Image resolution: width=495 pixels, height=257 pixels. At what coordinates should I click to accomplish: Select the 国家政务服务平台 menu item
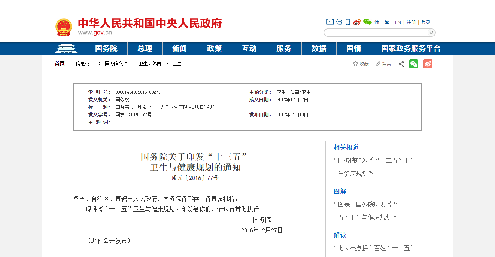click(411, 49)
